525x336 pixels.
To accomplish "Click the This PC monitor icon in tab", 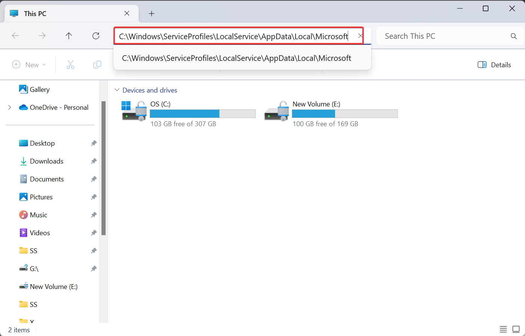I will click(x=14, y=13).
